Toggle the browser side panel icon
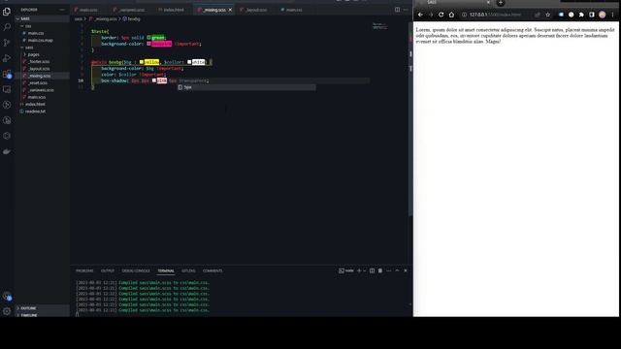Screen dimensions: 621x349 [x=592, y=15]
